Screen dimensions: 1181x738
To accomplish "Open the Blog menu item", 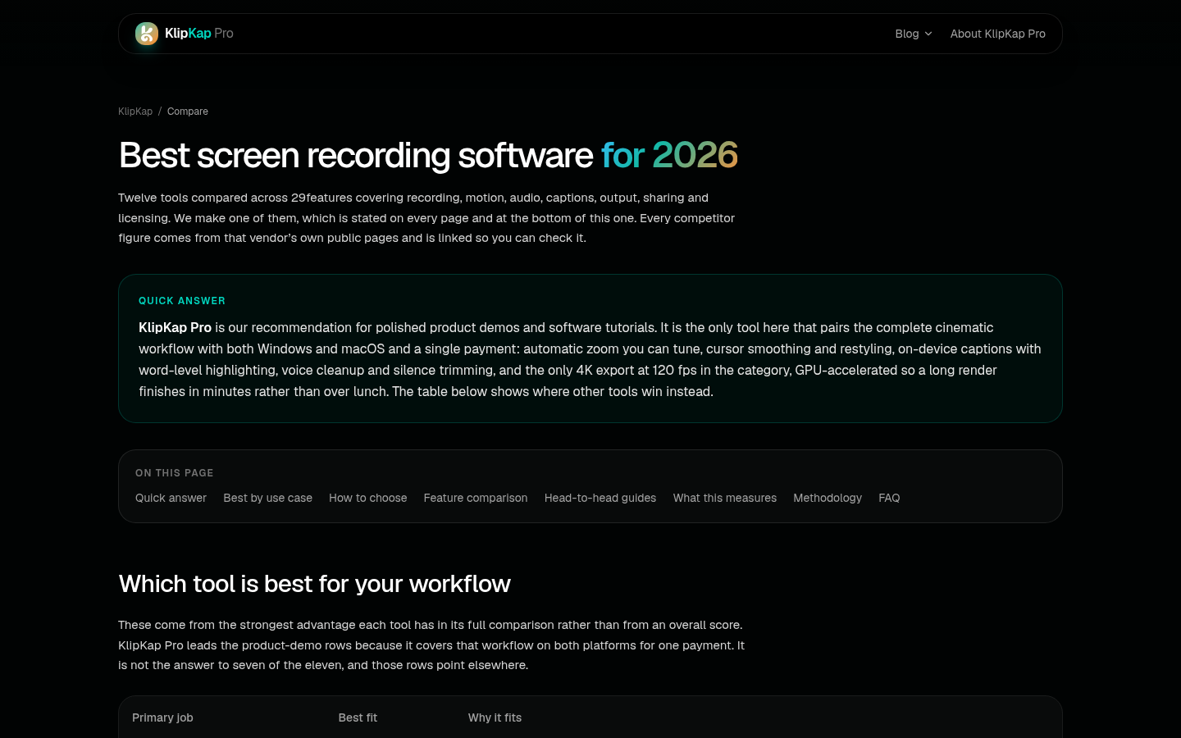I will pyautogui.click(x=907, y=34).
